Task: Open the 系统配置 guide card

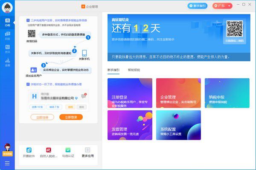Action: (x=178, y=125)
